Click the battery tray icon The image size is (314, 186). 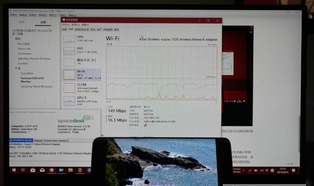(x=256, y=170)
